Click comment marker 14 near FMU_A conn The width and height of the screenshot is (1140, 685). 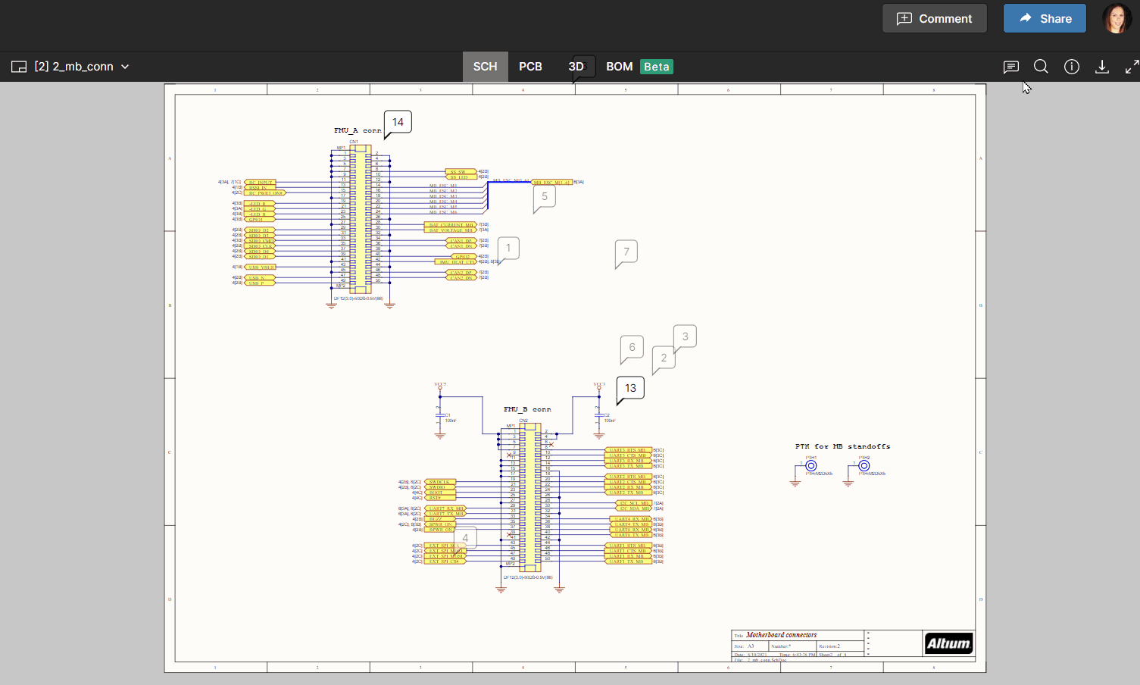pos(398,122)
